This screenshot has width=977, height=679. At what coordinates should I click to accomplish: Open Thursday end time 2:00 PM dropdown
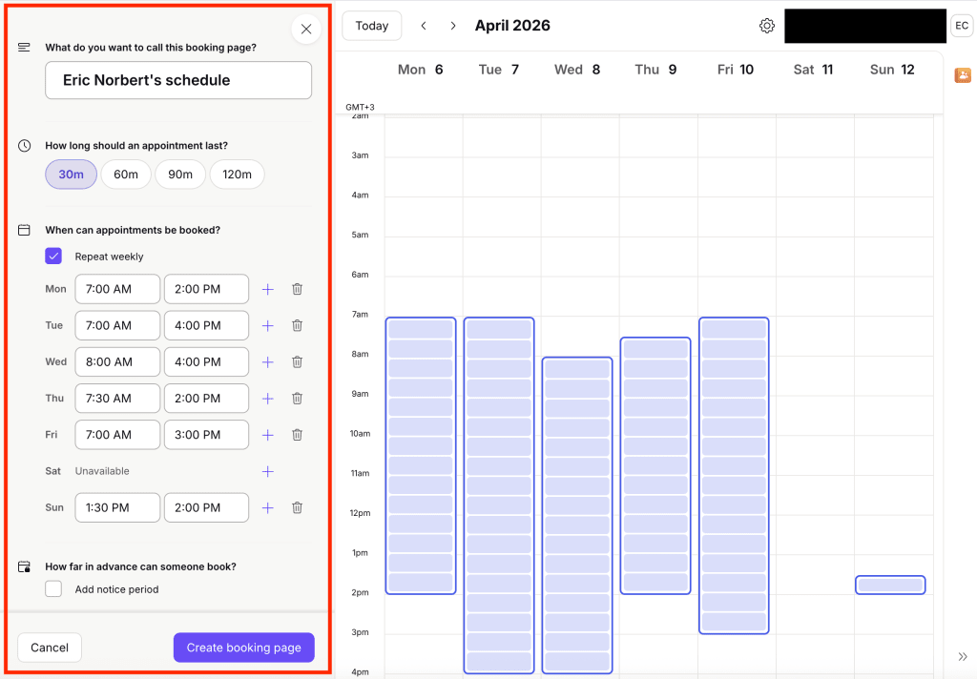[x=206, y=398]
